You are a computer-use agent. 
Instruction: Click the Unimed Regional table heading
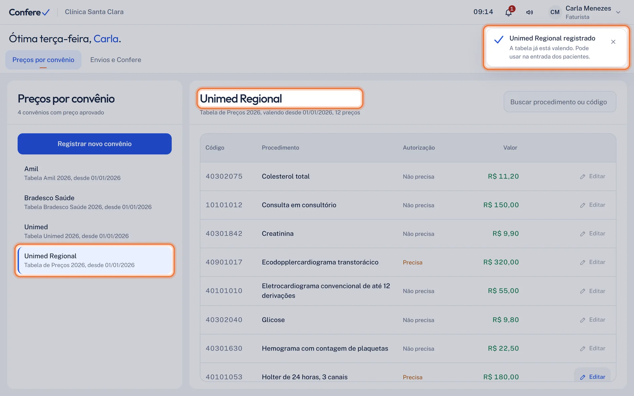coord(241,98)
